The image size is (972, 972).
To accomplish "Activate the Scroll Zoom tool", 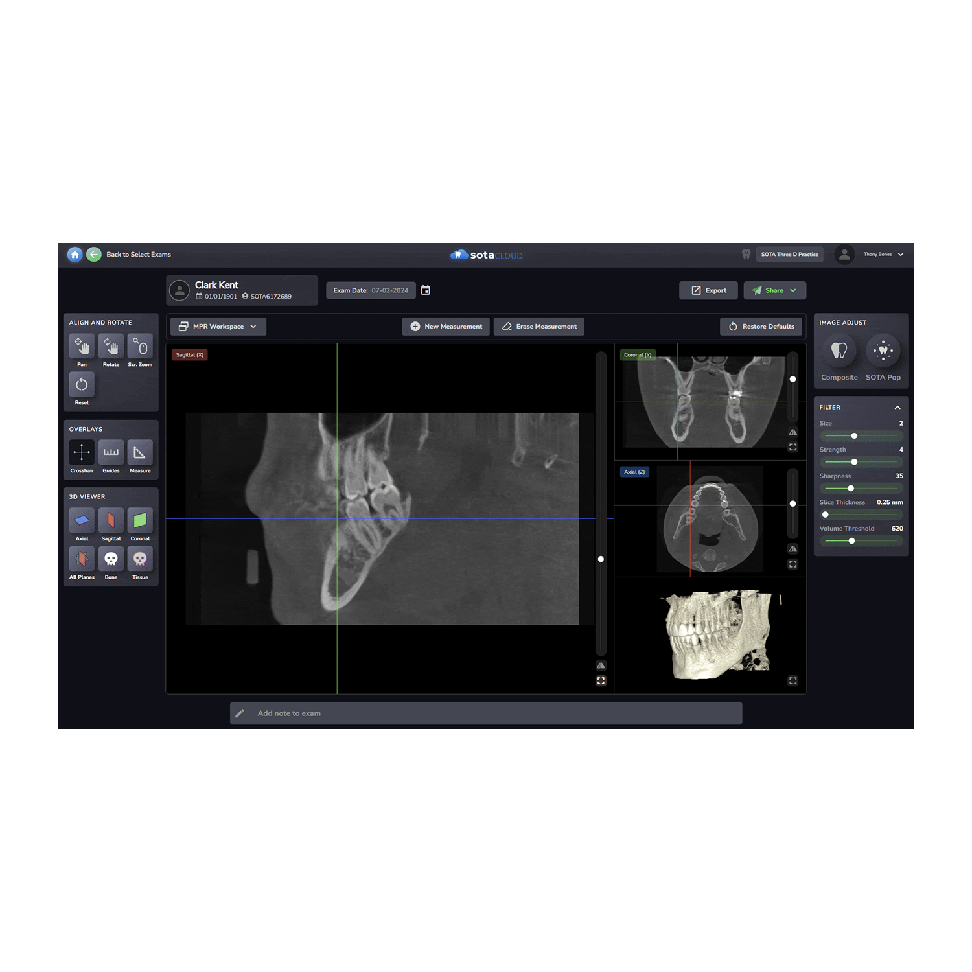I will [140, 346].
